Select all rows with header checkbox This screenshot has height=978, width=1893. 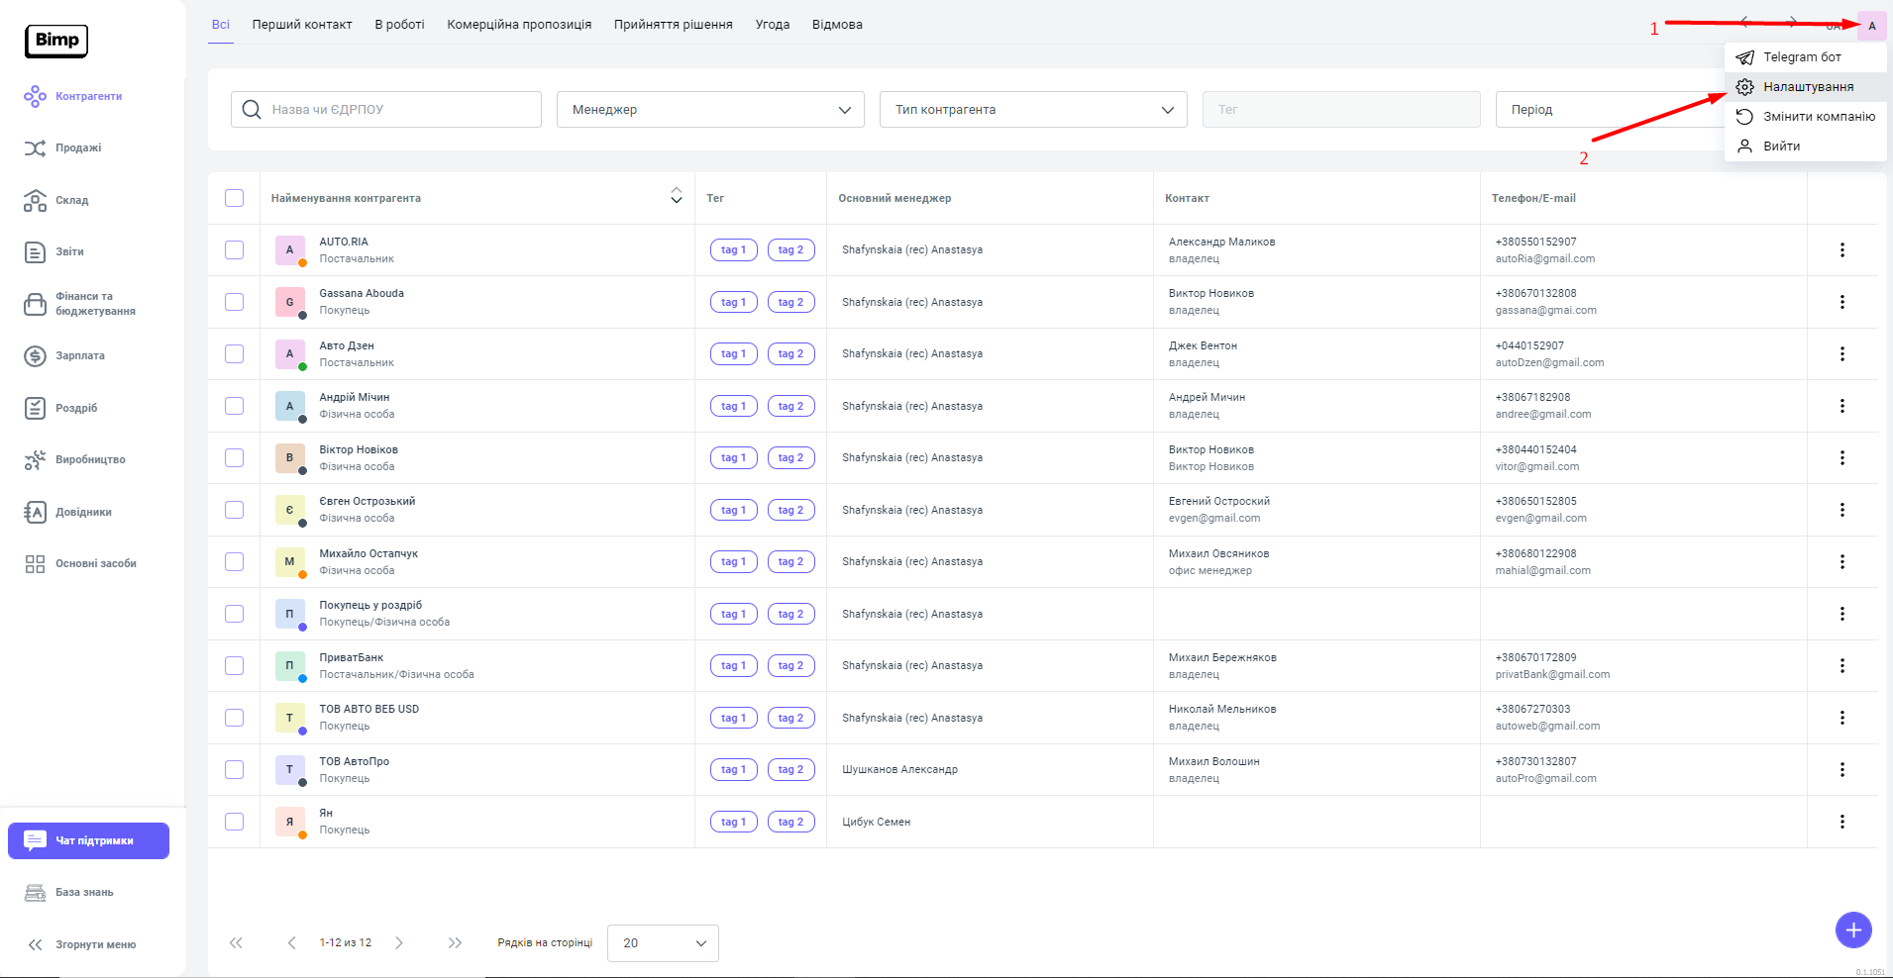click(x=234, y=198)
